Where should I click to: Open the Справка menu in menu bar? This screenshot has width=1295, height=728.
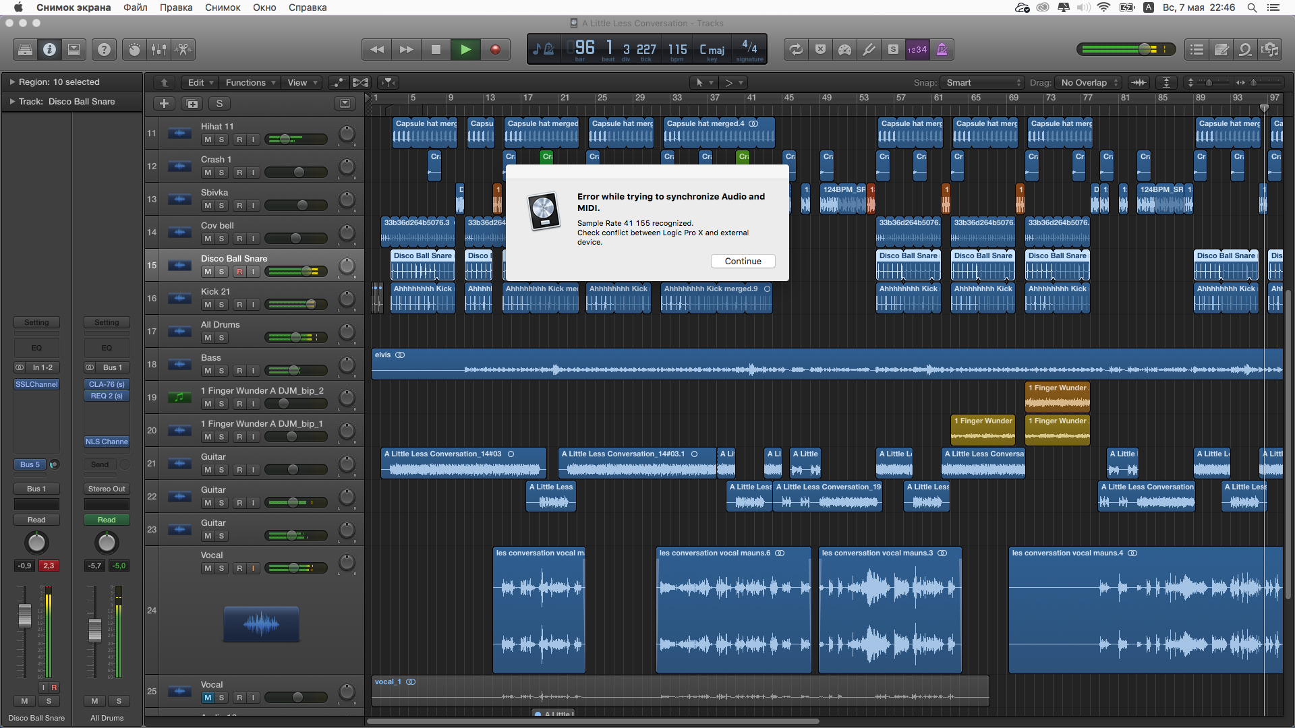coord(307,7)
